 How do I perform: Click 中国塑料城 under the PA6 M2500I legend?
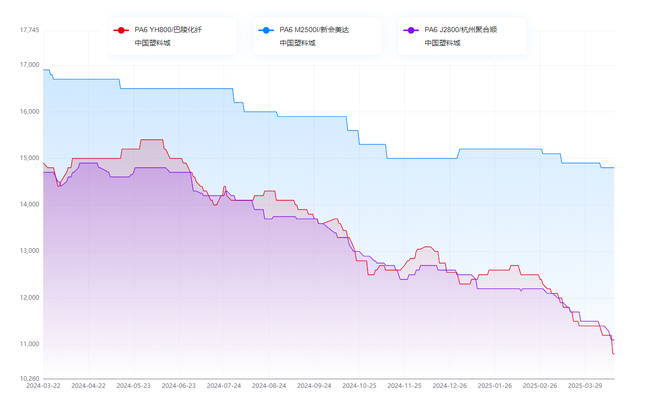[x=297, y=43]
